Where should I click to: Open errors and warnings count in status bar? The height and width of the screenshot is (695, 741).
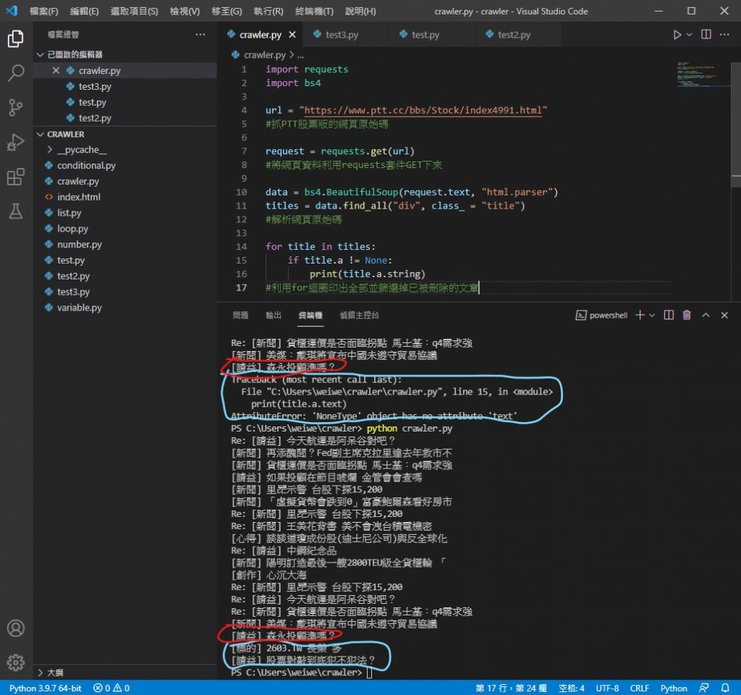[x=111, y=688]
